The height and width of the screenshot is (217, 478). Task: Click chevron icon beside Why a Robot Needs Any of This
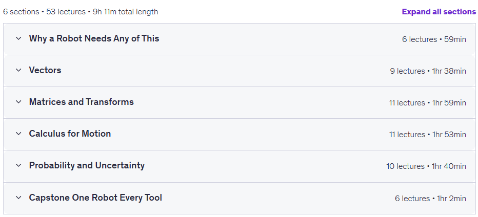(x=18, y=38)
